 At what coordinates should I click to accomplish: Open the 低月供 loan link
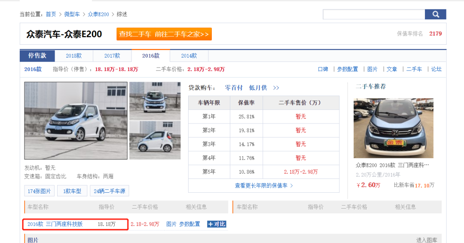tap(258, 88)
